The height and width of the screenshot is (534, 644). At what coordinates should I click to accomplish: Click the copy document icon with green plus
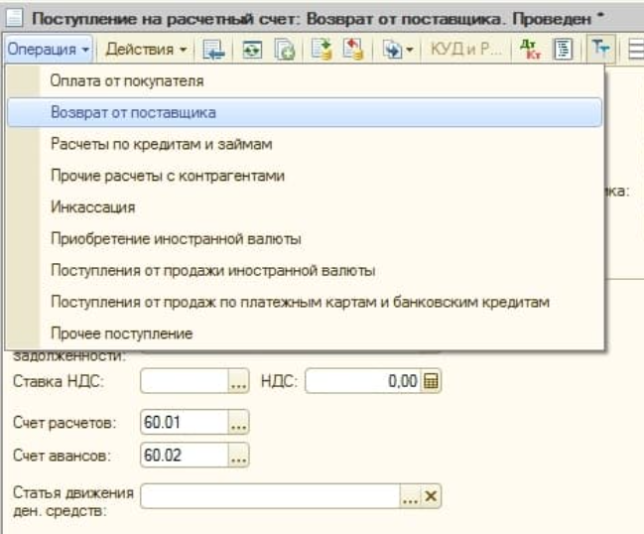(285, 49)
